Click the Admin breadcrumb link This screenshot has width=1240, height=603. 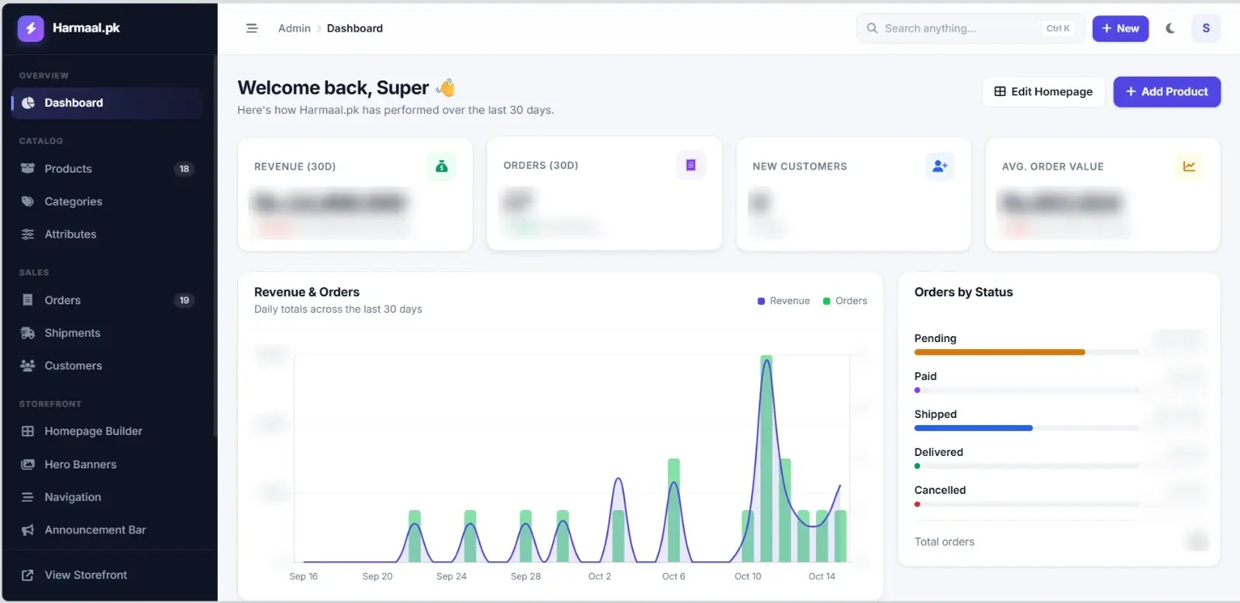pyautogui.click(x=294, y=29)
